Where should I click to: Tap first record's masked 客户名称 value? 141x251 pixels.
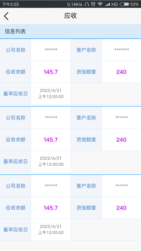(122, 50)
